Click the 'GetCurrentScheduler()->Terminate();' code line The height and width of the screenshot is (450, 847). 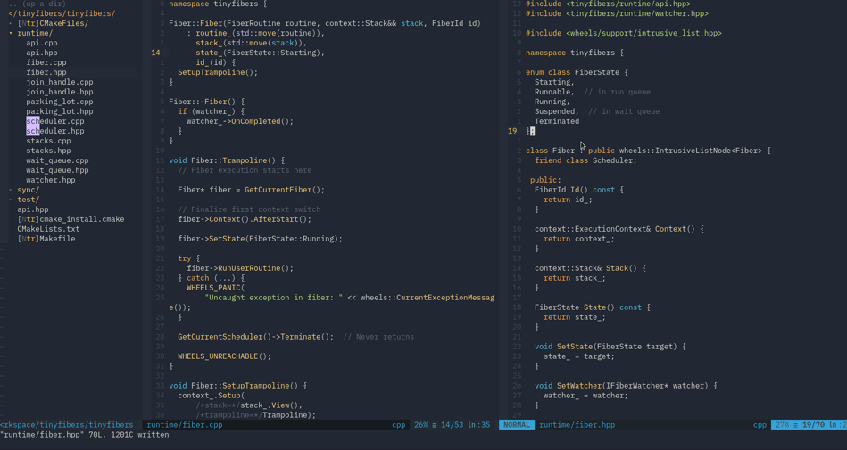click(x=256, y=337)
